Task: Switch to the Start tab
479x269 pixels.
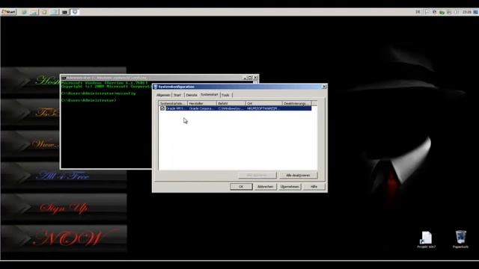Action: point(177,95)
